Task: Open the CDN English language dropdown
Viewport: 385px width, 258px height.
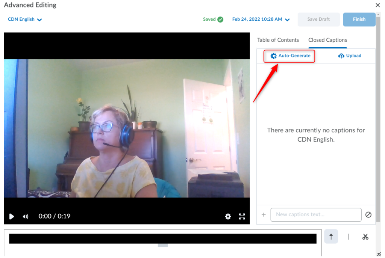Action: click(25, 20)
